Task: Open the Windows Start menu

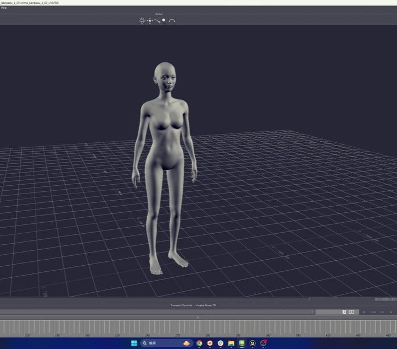Action: point(134,343)
